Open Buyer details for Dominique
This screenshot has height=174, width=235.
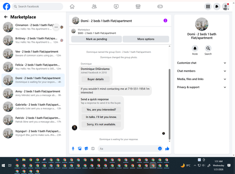point(95,79)
